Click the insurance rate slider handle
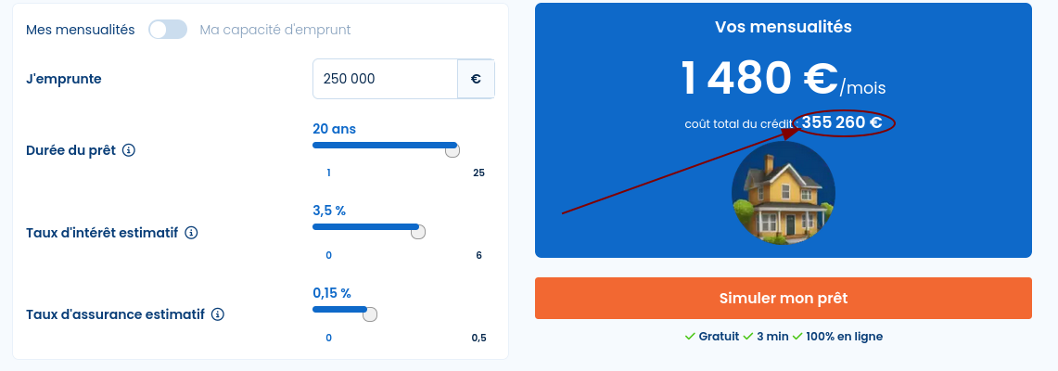Image resolution: width=1058 pixels, height=371 pixels. point(370,313)
